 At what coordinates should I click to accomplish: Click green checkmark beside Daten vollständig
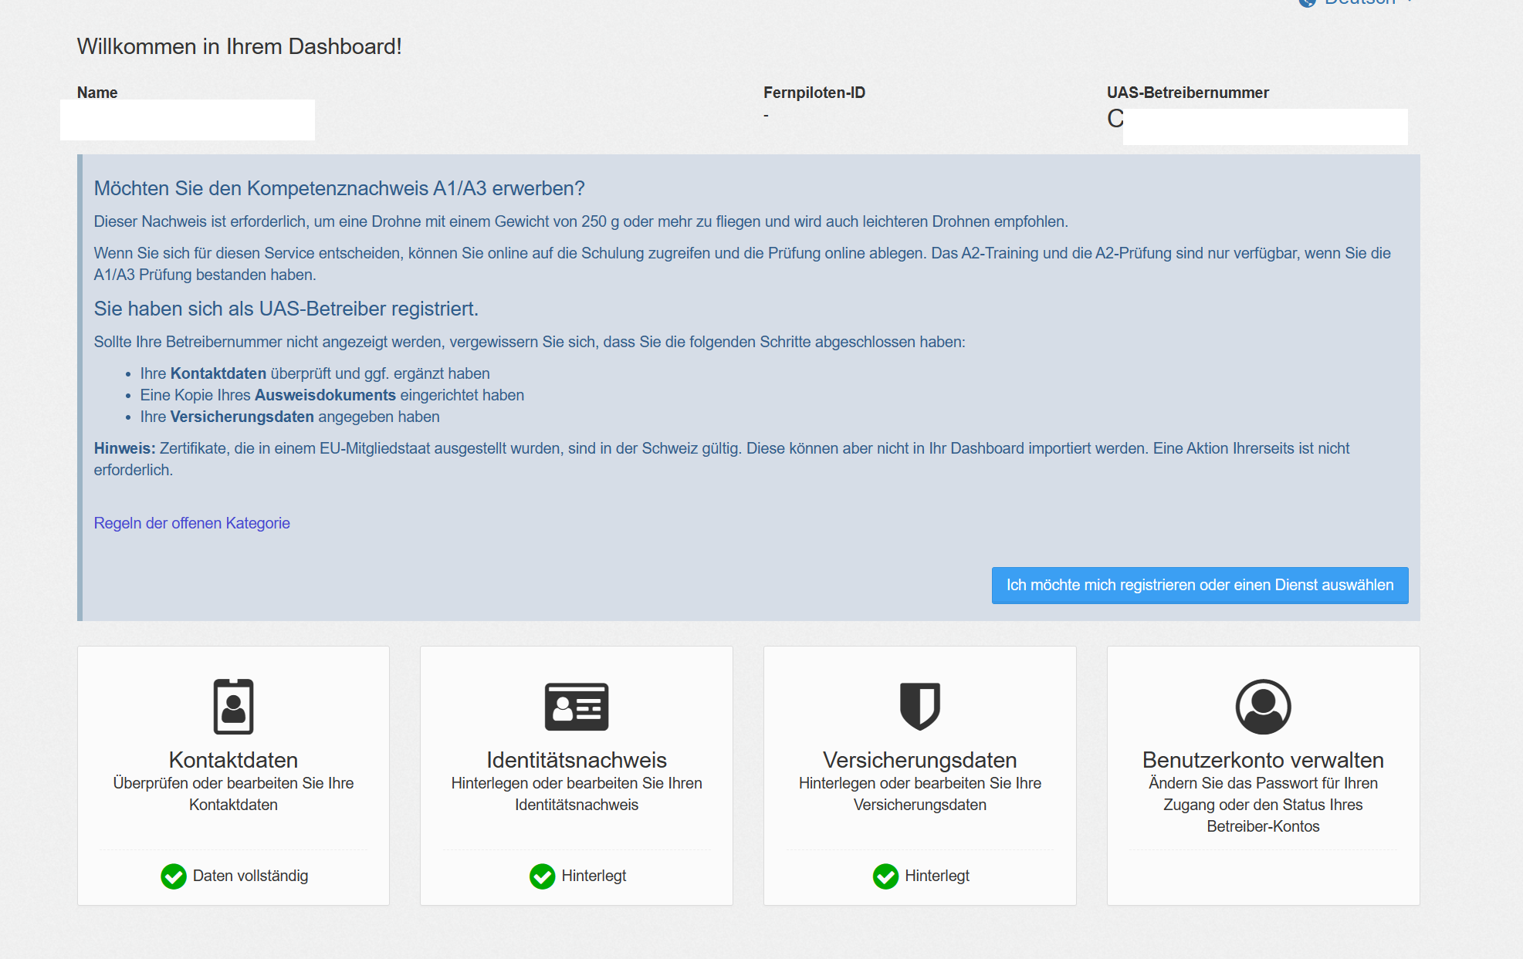pos(174,876)
